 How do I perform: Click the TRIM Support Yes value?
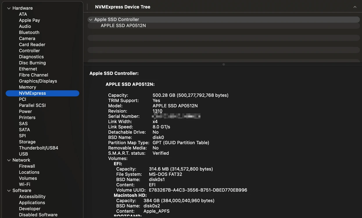(x=156, y=101)
